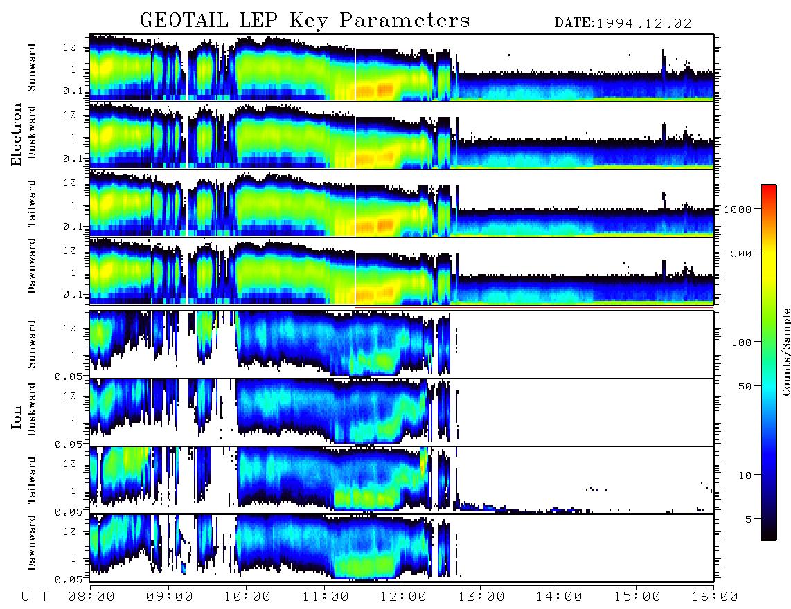
Task: Click the "GEOTAIL LEP Key Parameters" title
Action: point(305,21)
